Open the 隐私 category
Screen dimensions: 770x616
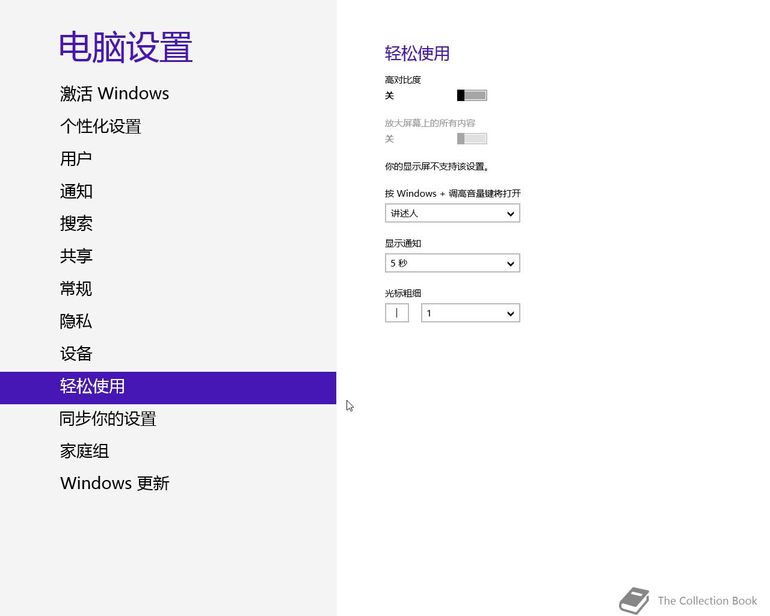(168, 321)
